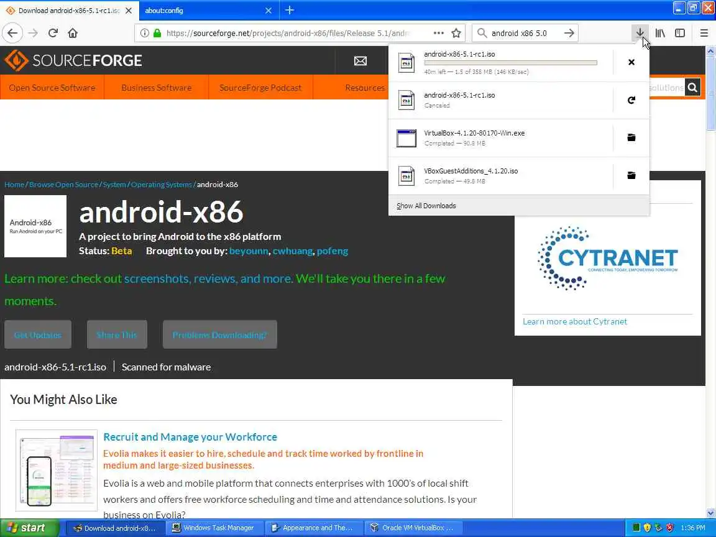Retry the canceled android-x86-5.1-rc1.iso download

631,100
